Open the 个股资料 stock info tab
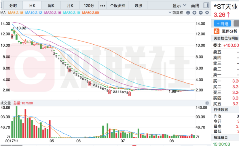 118,5
